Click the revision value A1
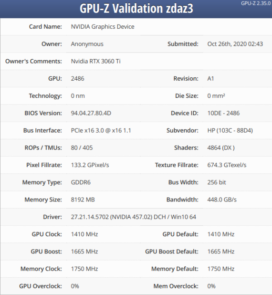The width and height of the screenshot is (272, 295). (210, 79)
